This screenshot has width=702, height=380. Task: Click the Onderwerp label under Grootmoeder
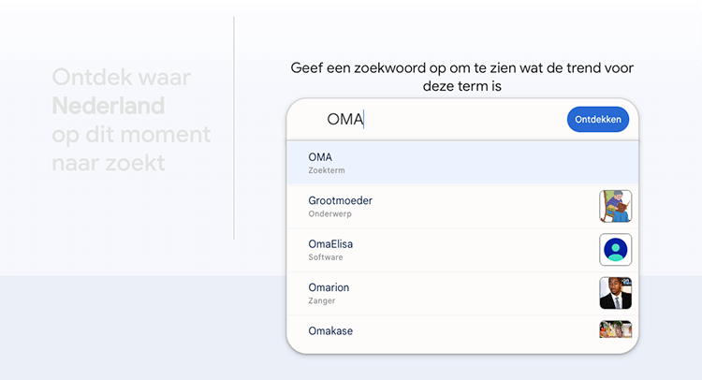pos(331,214)
